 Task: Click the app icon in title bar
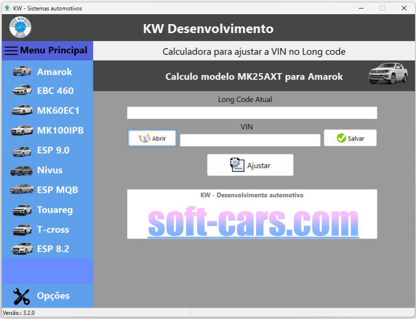pyautogui.click(x=7, y=8)
